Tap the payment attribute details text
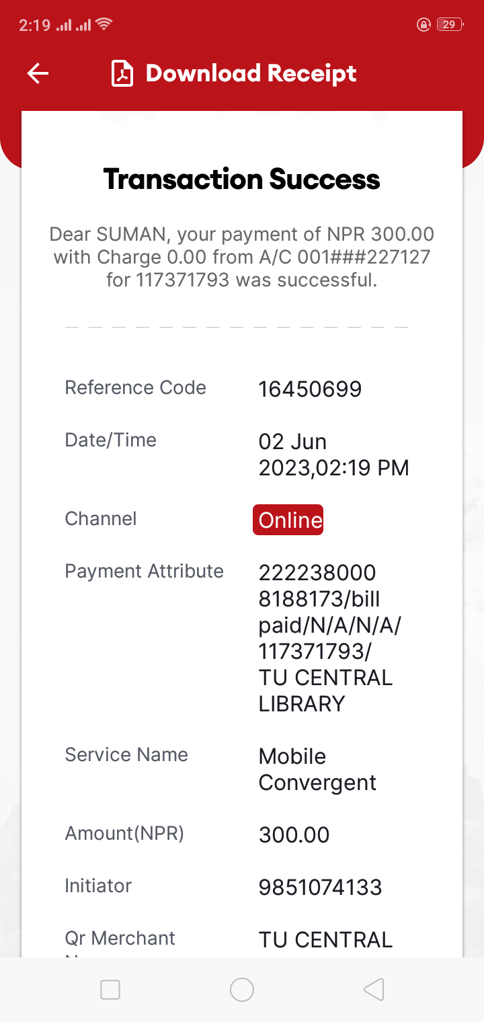 (x=329, y=638)
